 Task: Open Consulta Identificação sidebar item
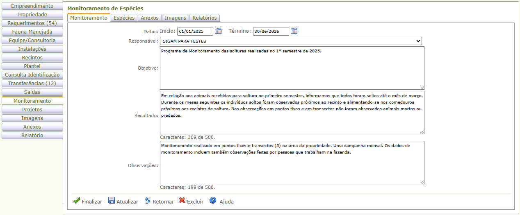[32, 75]
